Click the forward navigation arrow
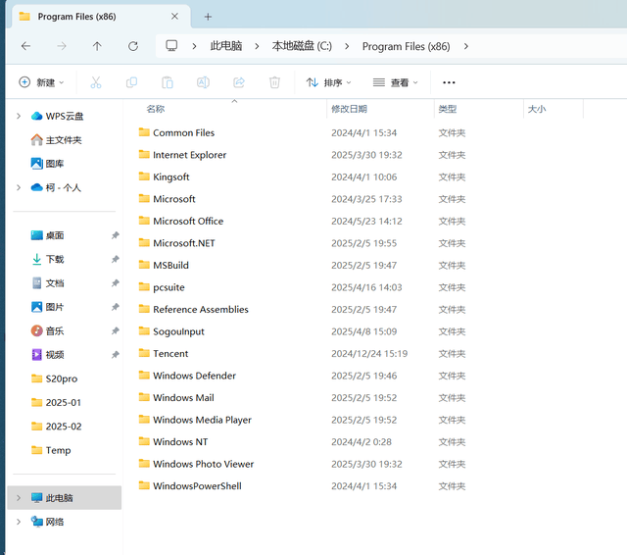The image size is (627, 555). click(x=62, y=46)
